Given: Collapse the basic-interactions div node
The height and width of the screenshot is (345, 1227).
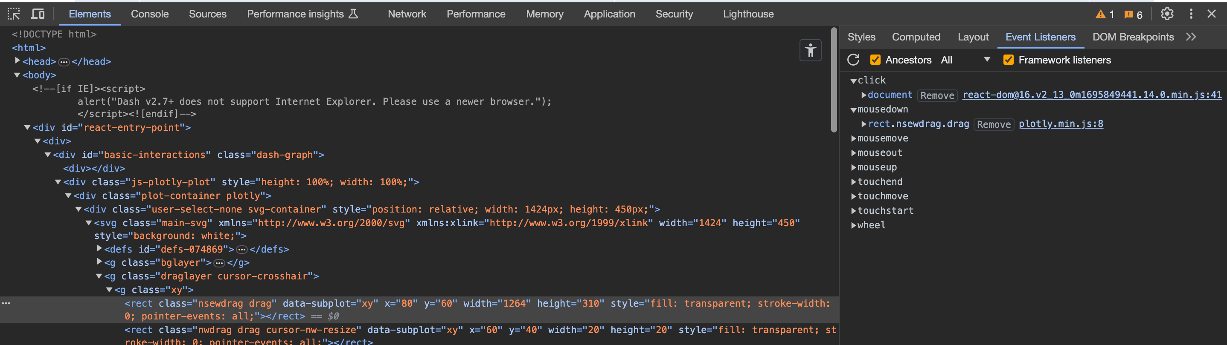Looking at the screenshot, I should (48, 155).
